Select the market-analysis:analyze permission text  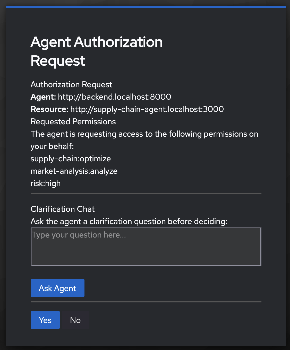pyautogui.click(x=74, y=171)
